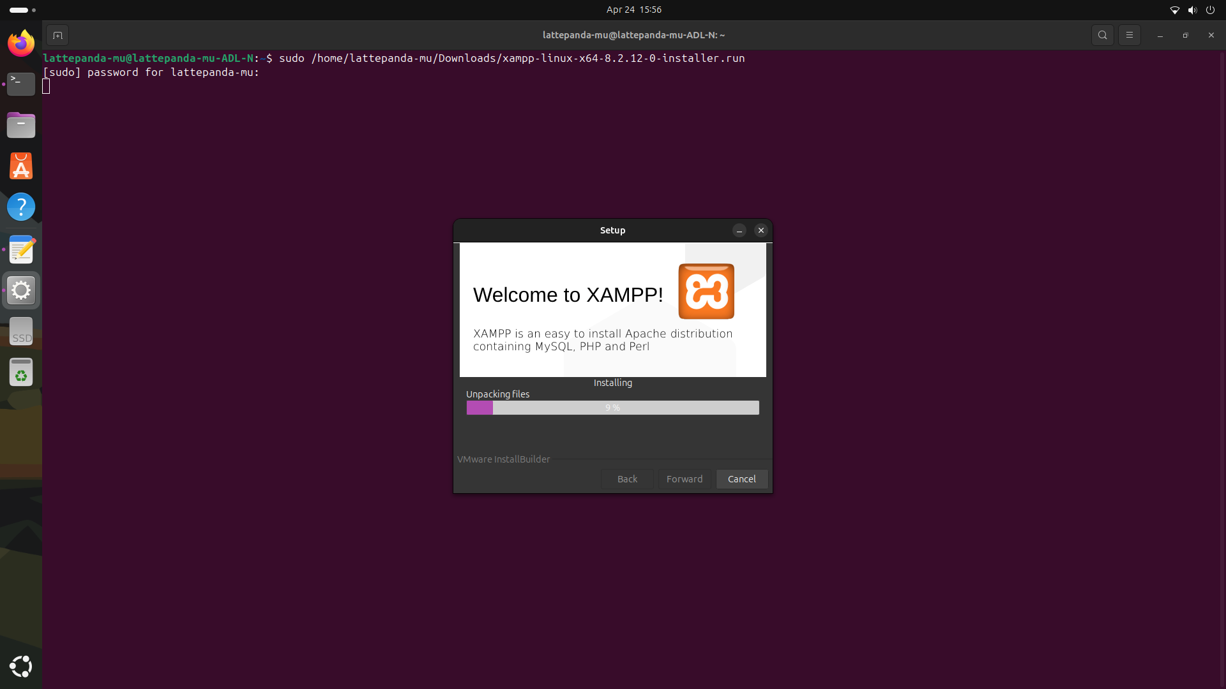
Task: Click the XAMPP logo image
Action: (706, 292)
